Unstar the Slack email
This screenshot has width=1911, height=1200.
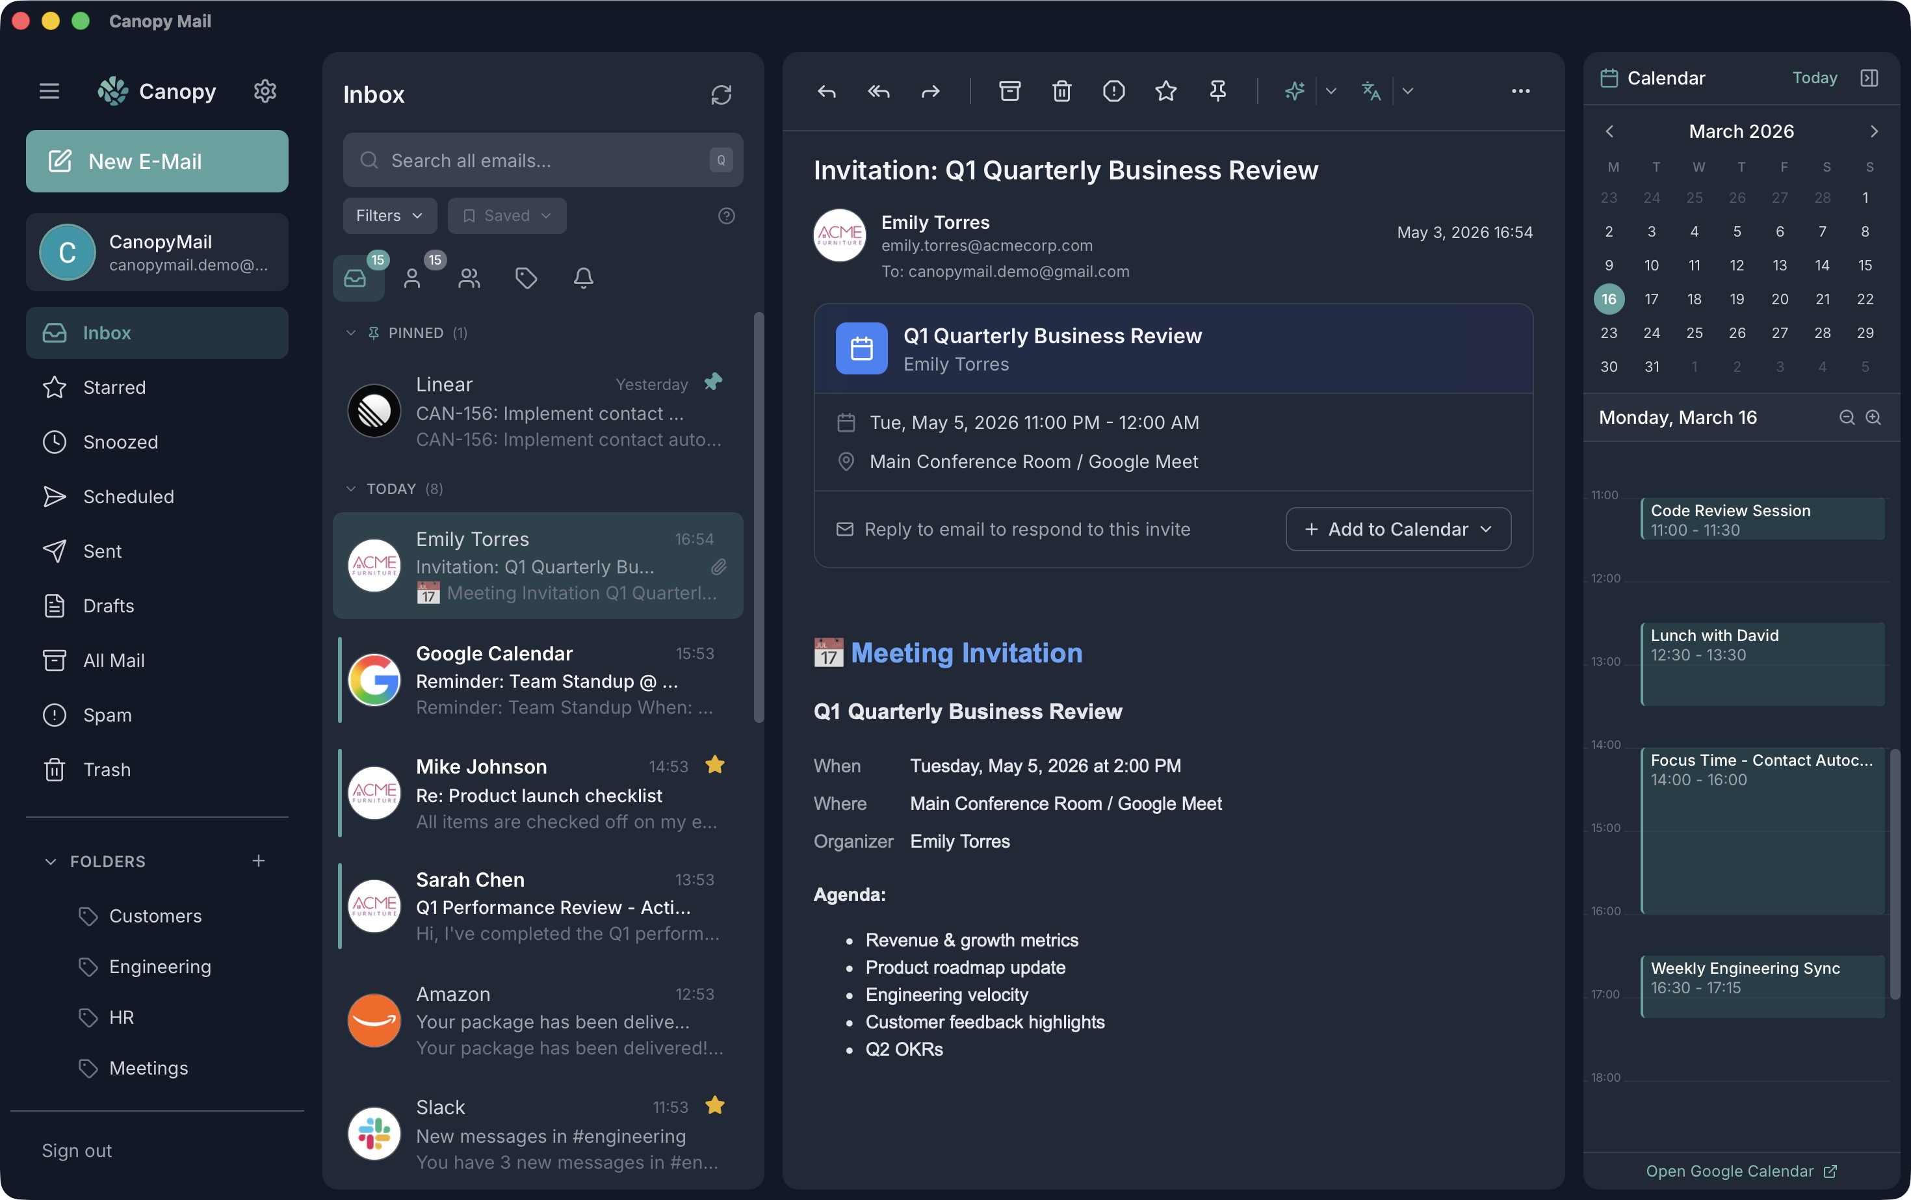(714, 1106)
